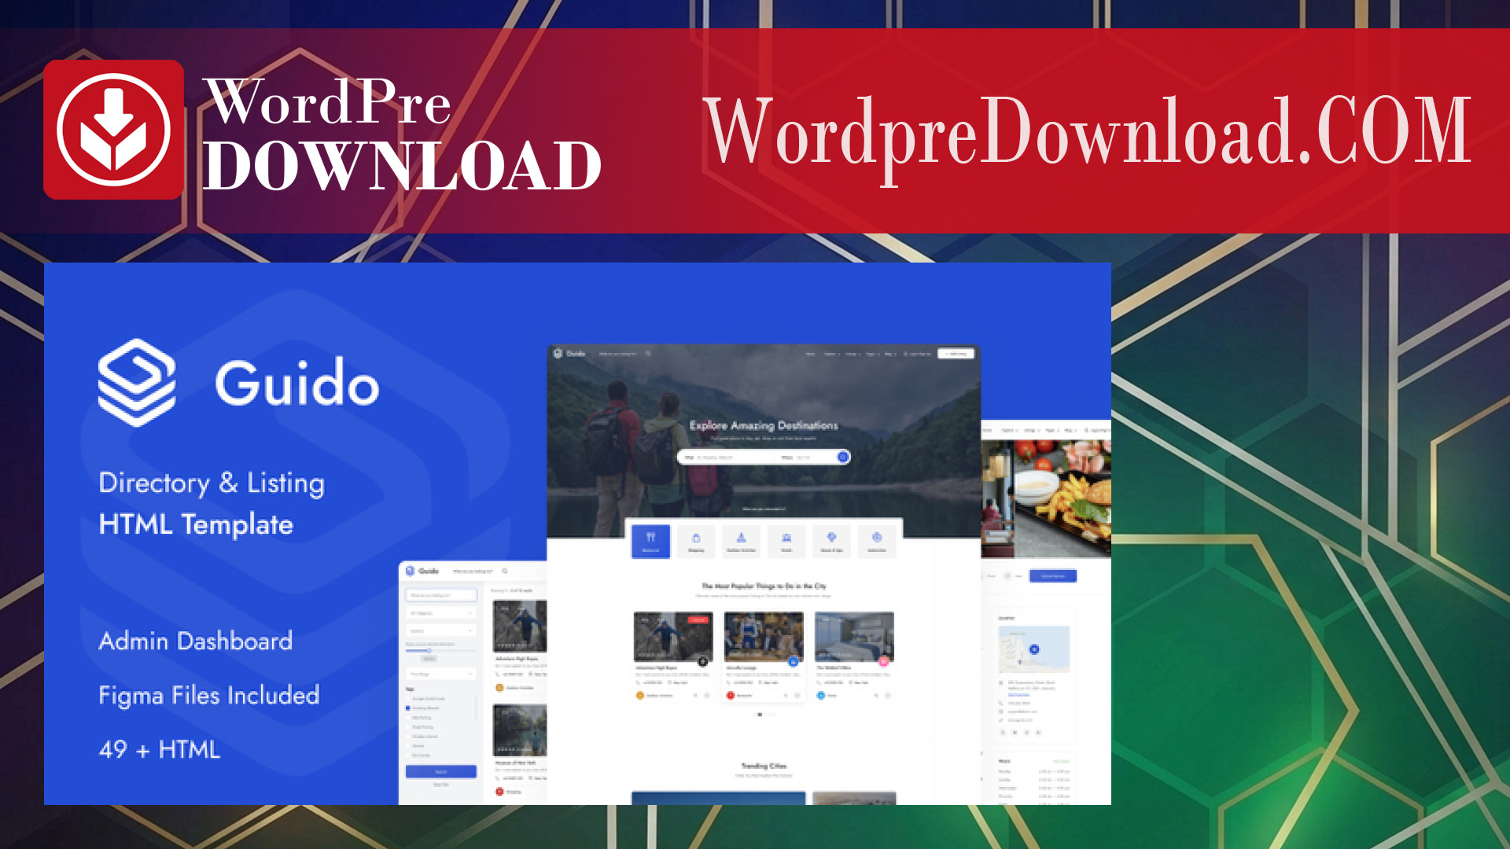Click the orange category icon under climber card
Viewport: 1510px width, 849px height.
(x=639, y=696)
